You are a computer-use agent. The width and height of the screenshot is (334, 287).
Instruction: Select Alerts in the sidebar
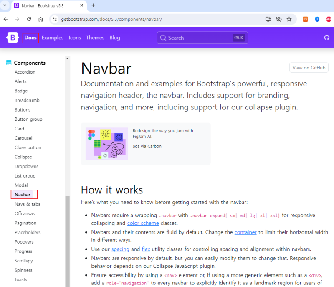(20, 81)
